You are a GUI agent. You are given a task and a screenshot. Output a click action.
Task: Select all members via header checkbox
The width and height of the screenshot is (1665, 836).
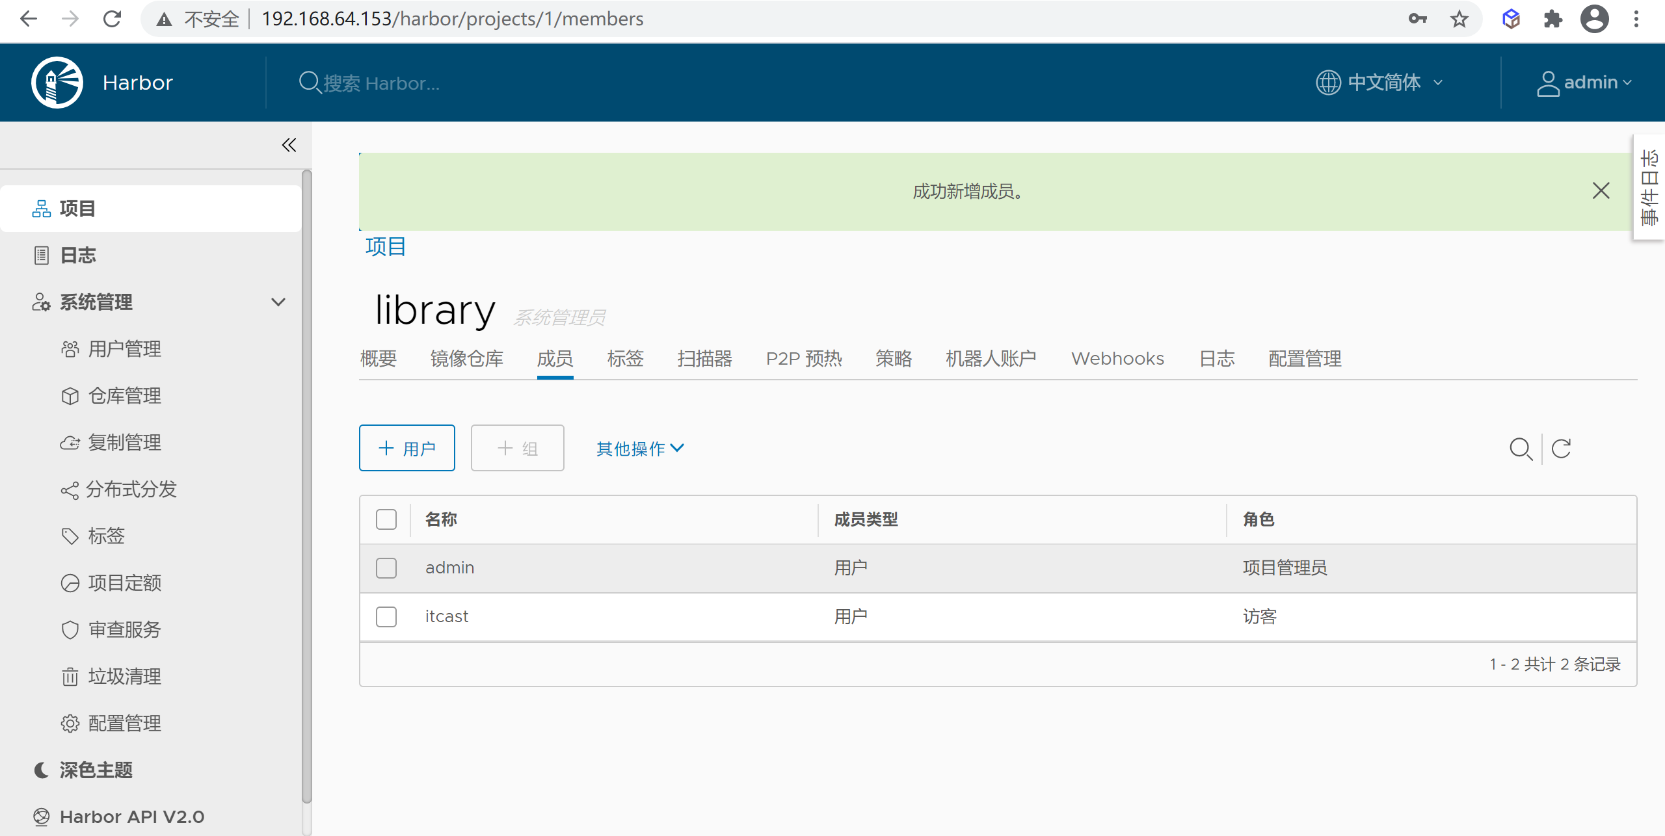(386, 519)
